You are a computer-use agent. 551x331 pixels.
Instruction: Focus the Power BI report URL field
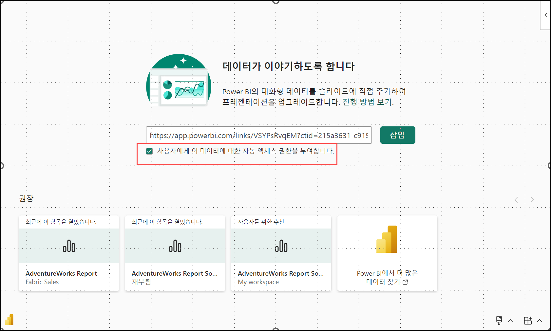pos(259,135)
